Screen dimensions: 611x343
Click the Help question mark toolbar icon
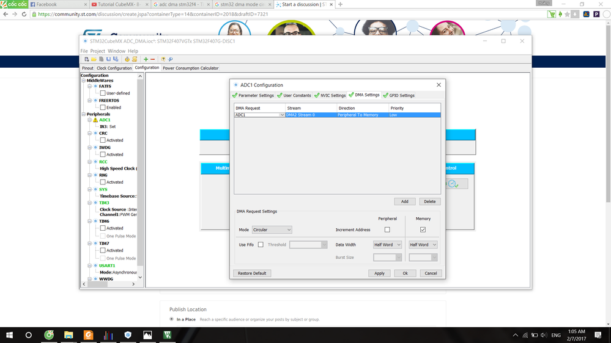tap(163, 59)
